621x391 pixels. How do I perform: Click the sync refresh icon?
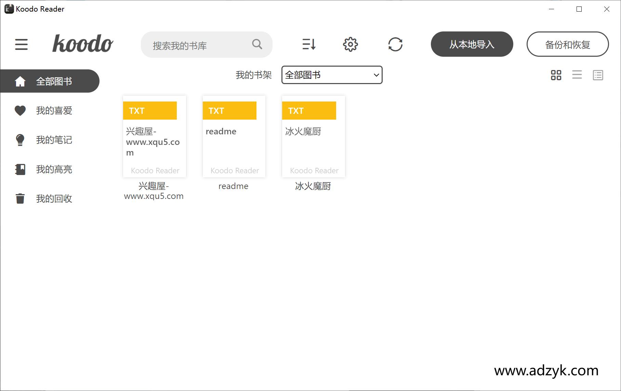click(395, 44)
